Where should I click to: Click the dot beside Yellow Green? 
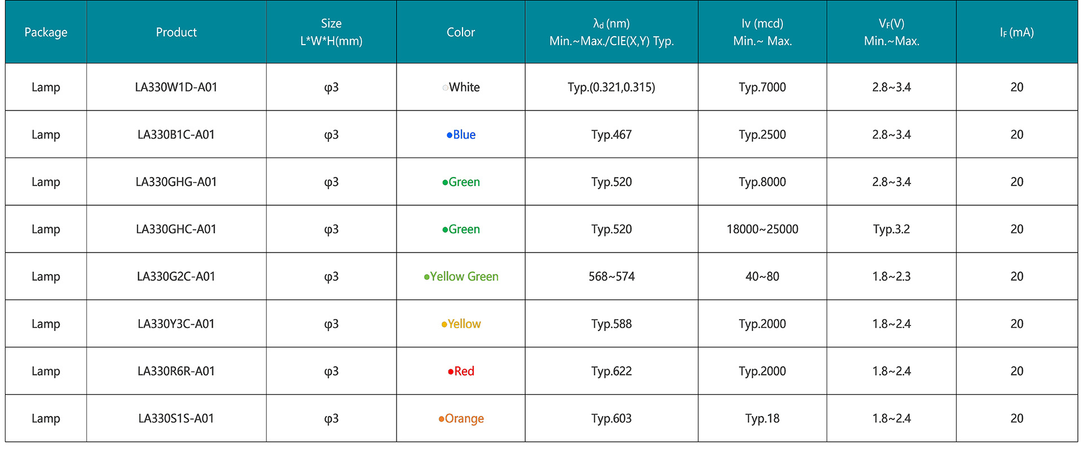click(426, 277)
